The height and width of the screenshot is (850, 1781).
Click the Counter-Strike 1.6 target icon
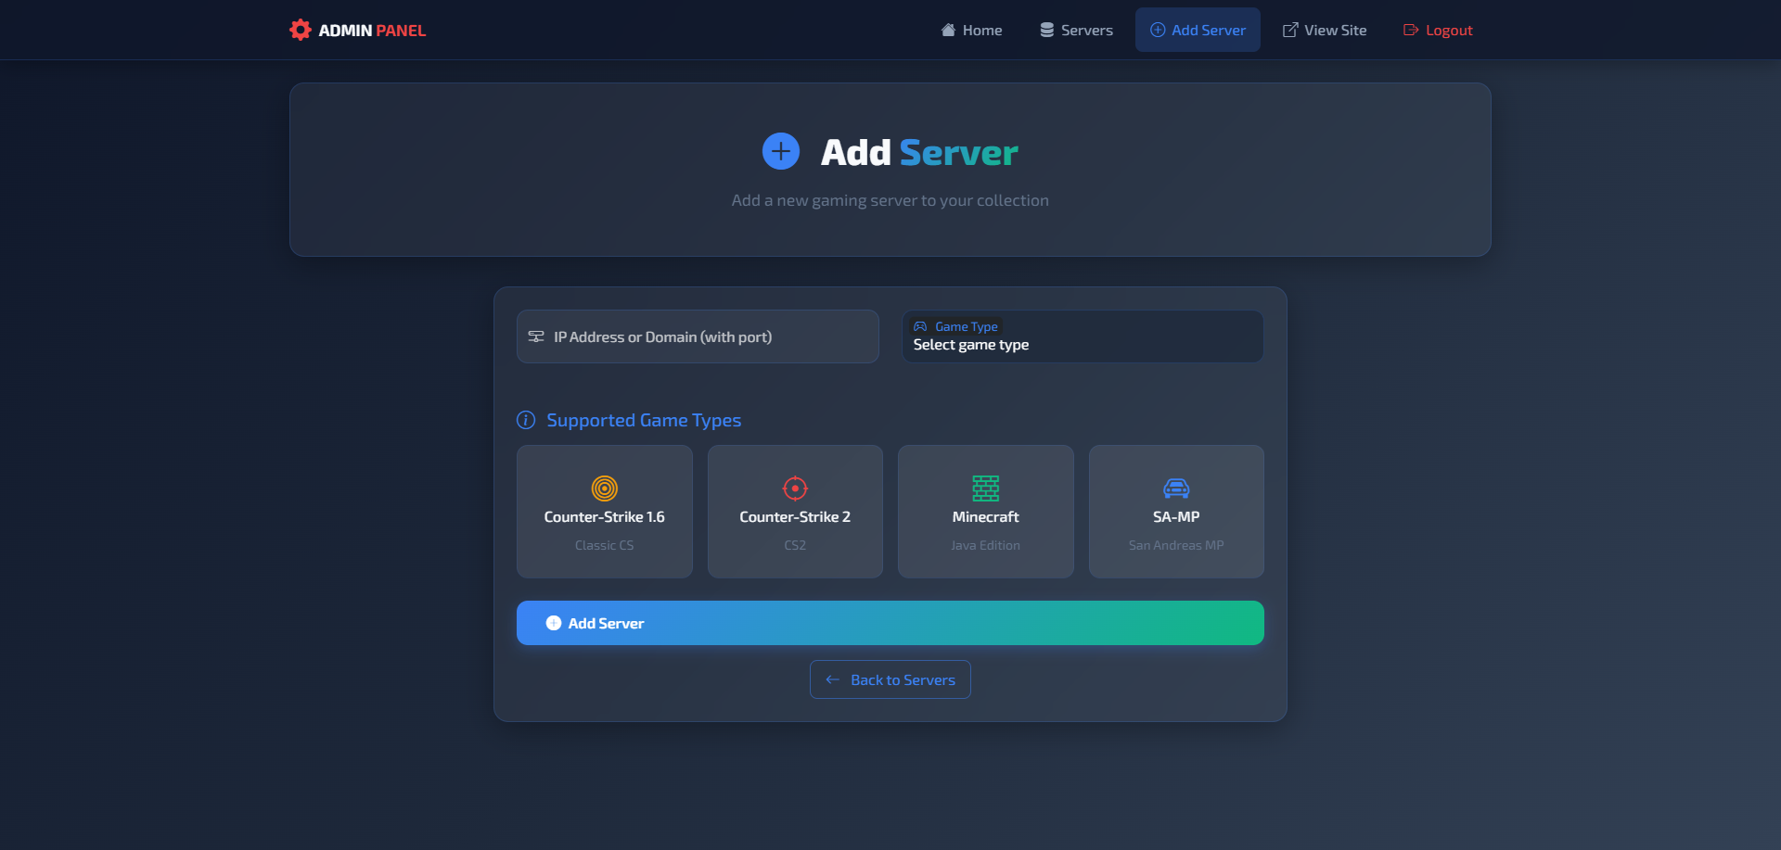coord(604,488)
